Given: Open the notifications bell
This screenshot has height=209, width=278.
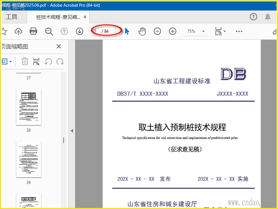Looking at the screenshot, I should click(x=268, y=17).
